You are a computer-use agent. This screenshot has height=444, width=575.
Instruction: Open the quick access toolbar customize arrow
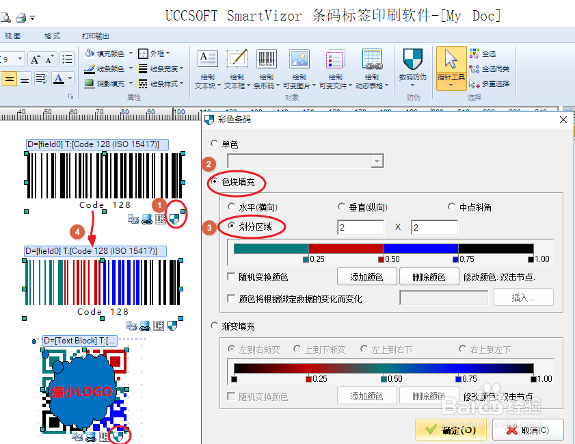pos(33,18)
